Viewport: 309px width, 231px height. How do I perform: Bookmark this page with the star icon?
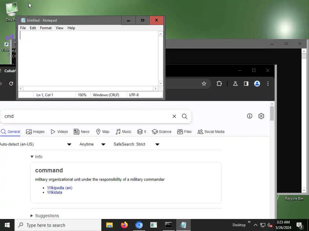click(x=204, y=84)
